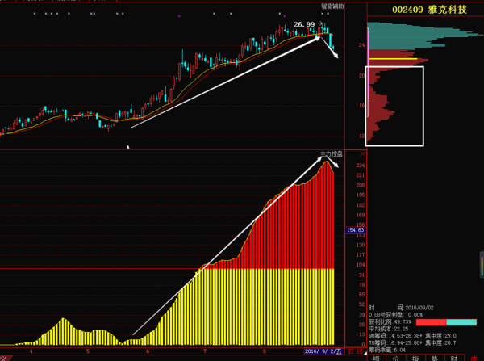
Task: Select the 筹码乖离:6.04 row
Action: [387, 350]
